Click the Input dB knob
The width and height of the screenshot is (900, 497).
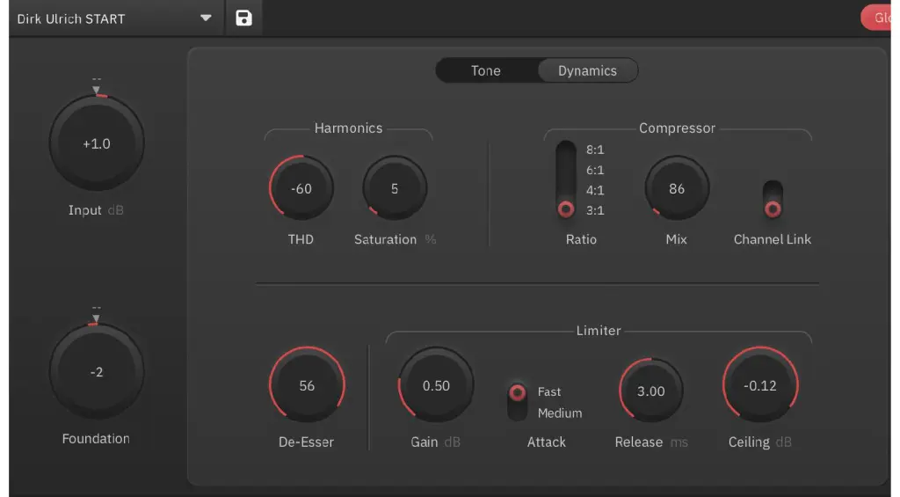[97, 143]
